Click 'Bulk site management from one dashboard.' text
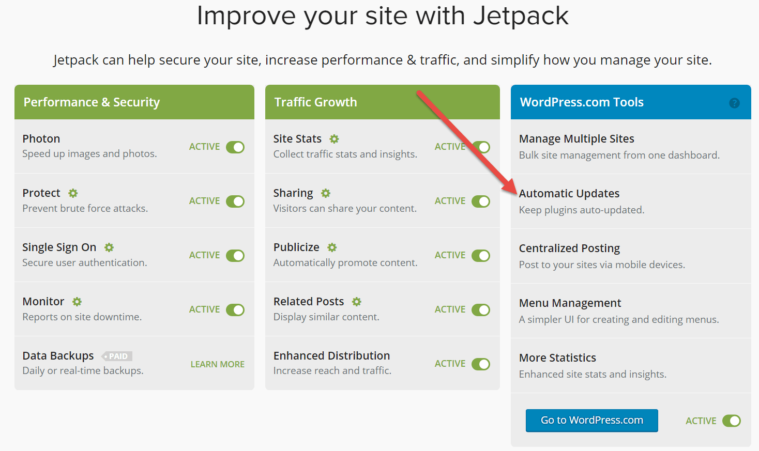Image resolution: width=759 pixels, height=451 pixels. point(619,155)
